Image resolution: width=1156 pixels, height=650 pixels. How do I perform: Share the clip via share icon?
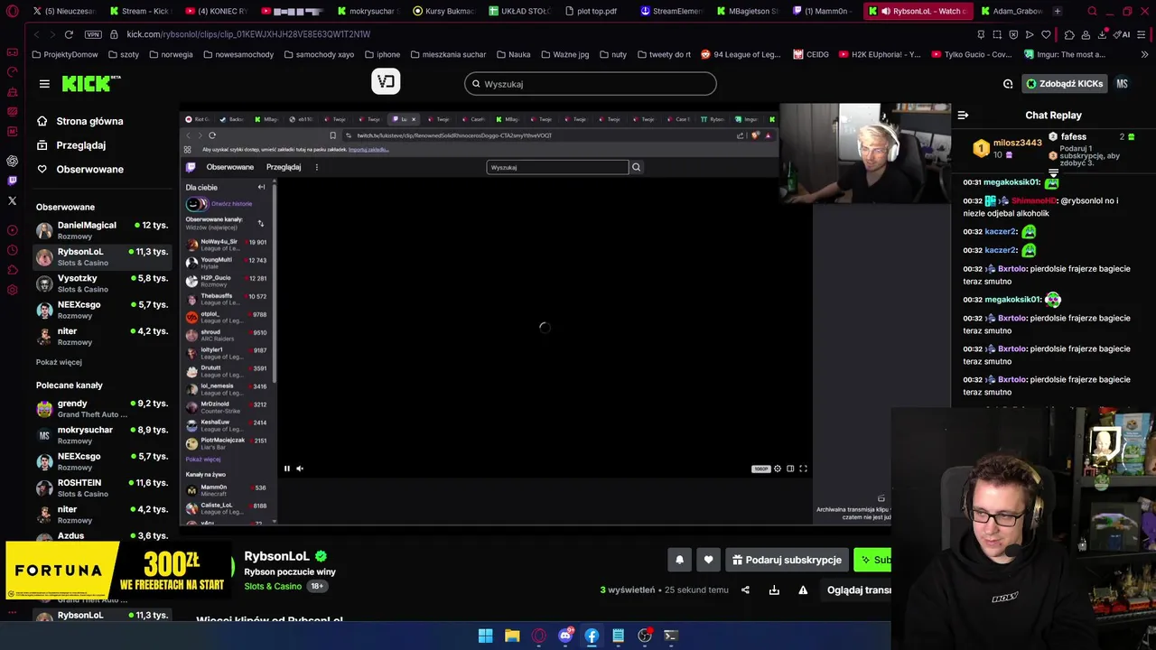[x=745, y=590]
